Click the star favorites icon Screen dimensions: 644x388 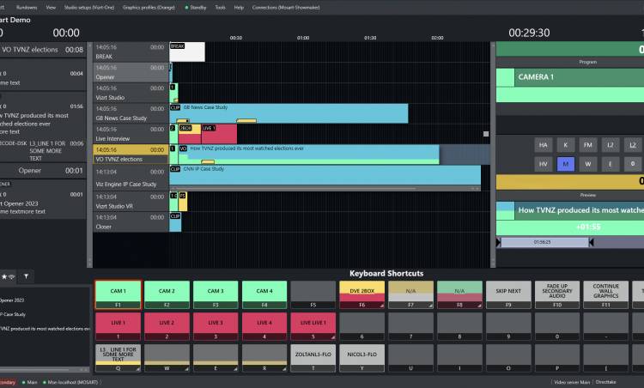coord(8,276)
